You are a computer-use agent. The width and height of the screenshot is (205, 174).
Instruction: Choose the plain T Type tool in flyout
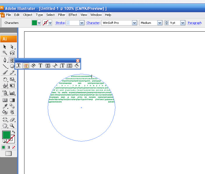40,66
